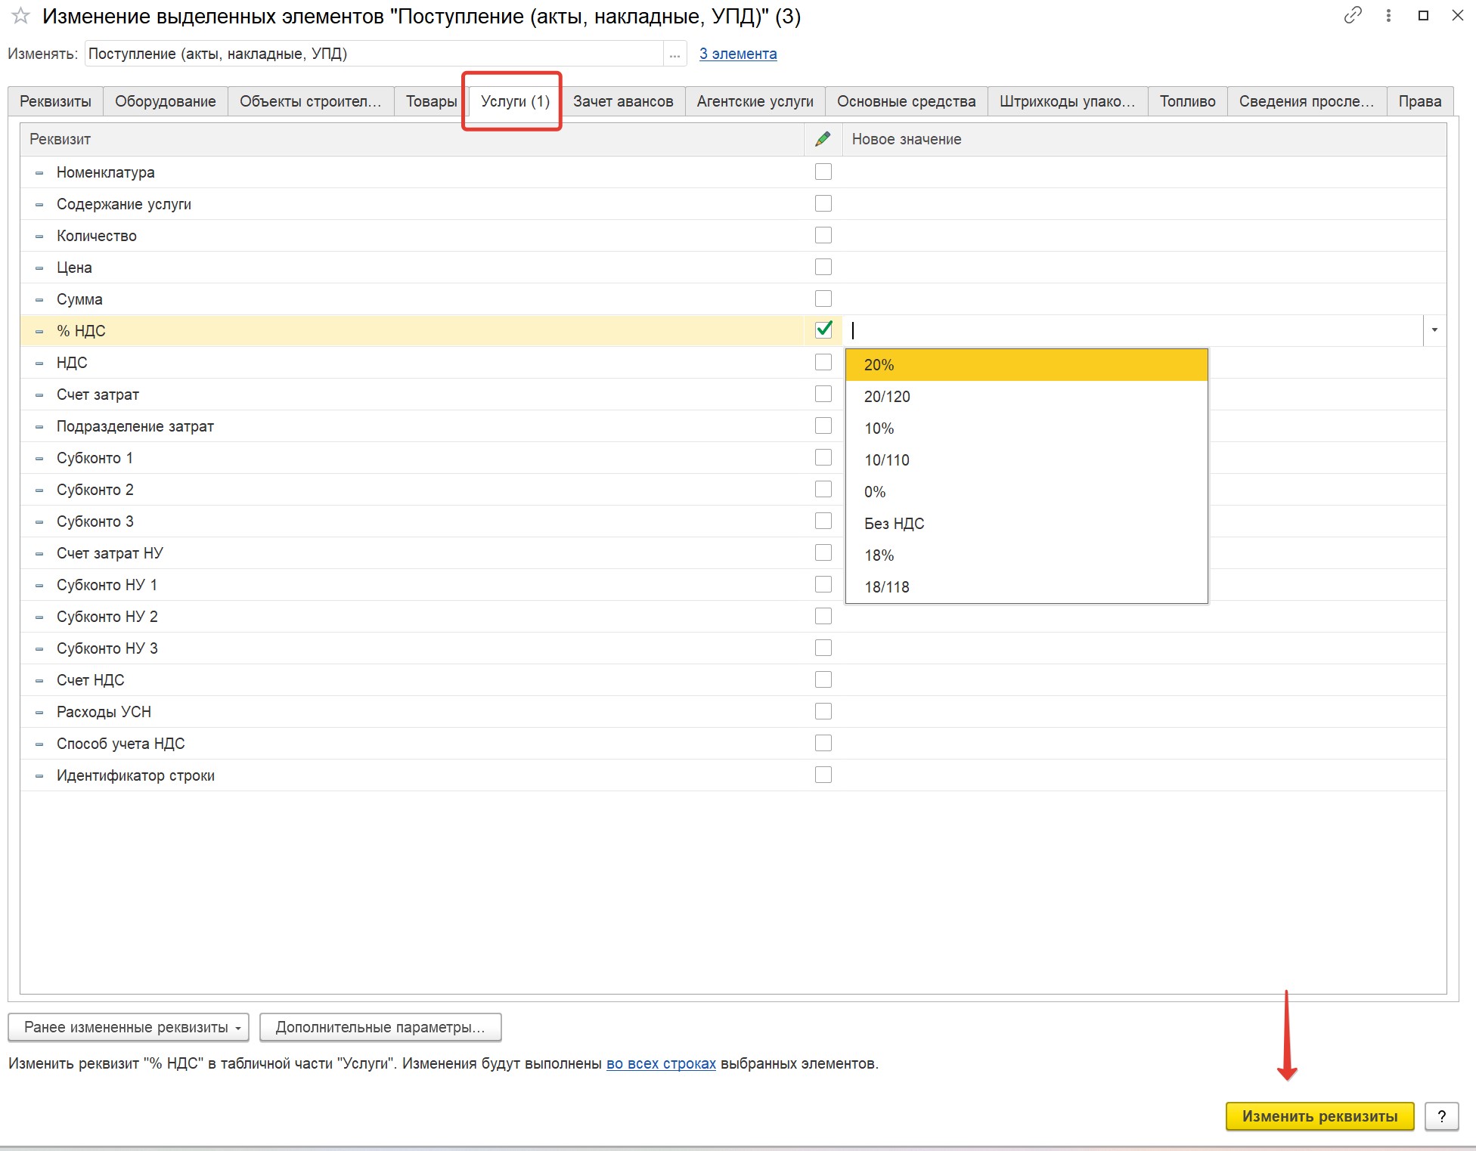This screenshot has width=1476, height=1151.
Task: Click the dash icon beside Номенклатура
Action: click(39, 173)
